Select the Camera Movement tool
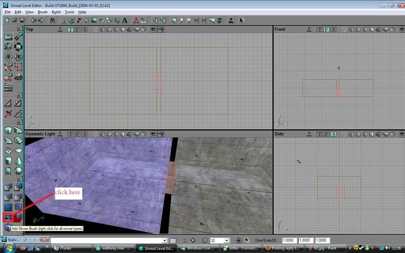Image resolution: width=405 pixels, height=253 pixels. coord(8,37)
